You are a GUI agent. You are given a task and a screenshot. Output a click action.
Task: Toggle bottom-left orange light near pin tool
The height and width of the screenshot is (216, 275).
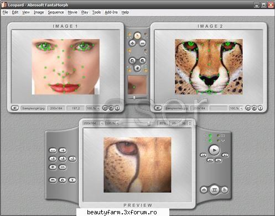click(x=129, y=70)
